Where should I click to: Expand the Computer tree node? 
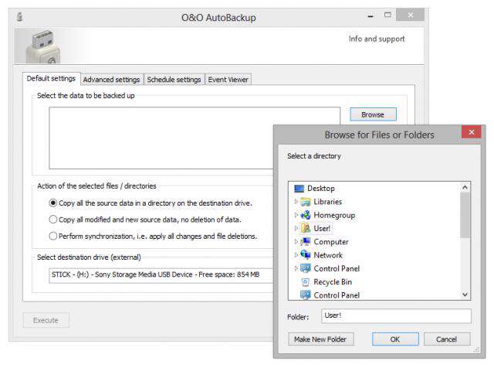click(296, 241)
